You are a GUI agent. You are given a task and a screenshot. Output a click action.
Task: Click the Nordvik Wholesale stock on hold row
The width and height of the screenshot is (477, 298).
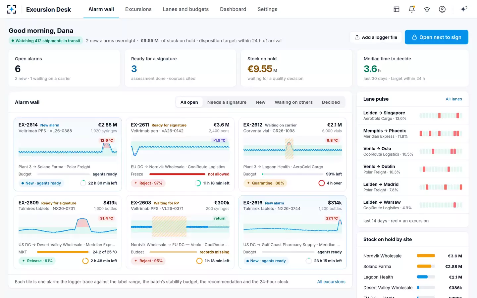412,256
